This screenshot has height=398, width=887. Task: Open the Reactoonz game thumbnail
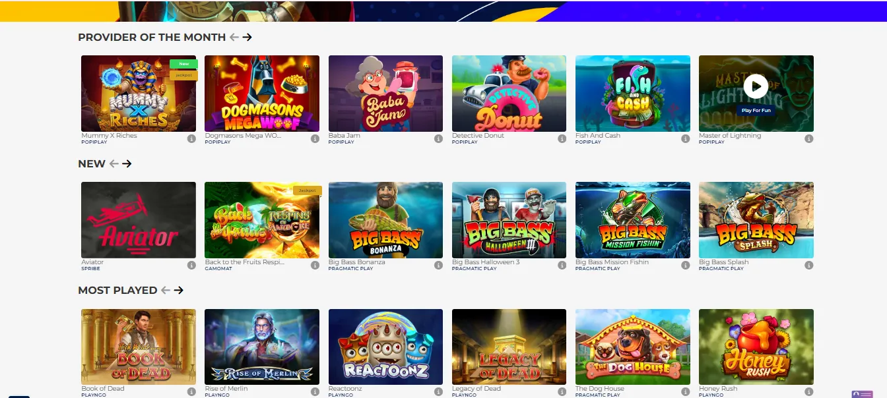click(x=385, y=347)
